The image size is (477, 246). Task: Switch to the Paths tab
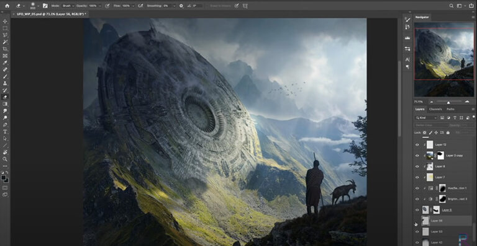point(450,109)
